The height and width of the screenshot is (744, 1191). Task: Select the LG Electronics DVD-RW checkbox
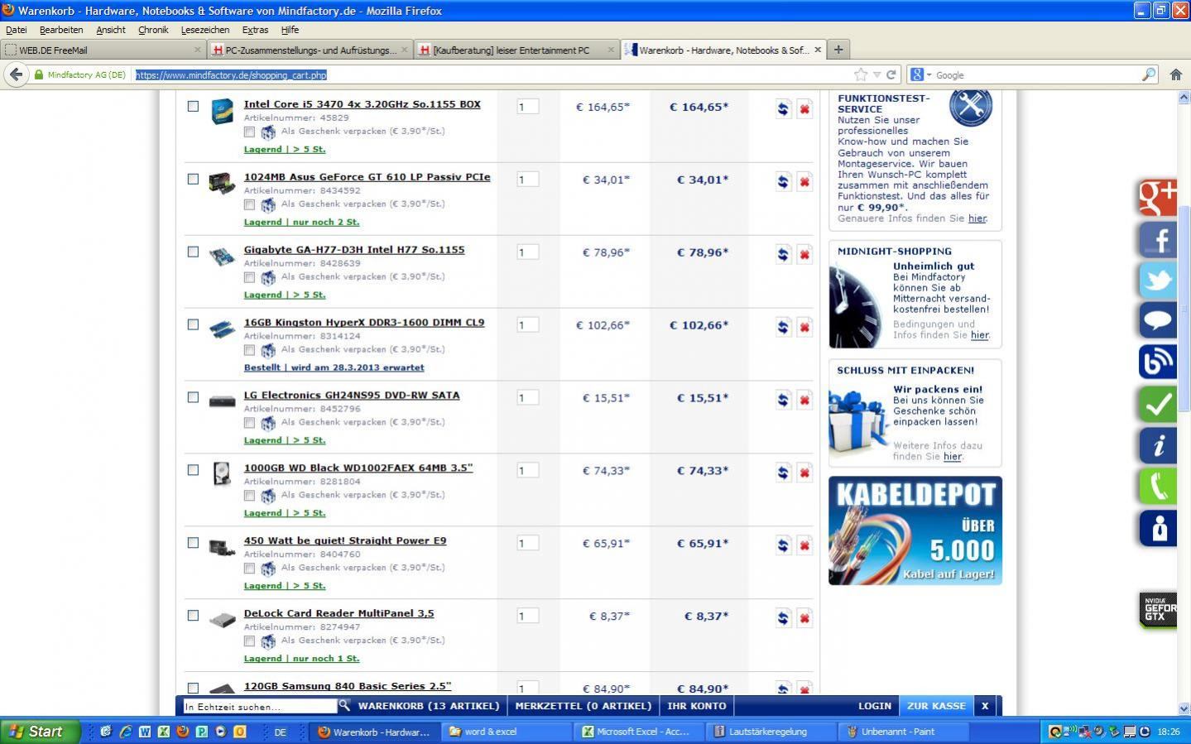pyautogui.click(x=193, y=397)
